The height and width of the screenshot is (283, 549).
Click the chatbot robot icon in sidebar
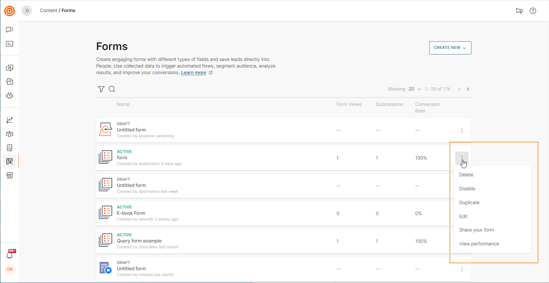coord(10,96)
